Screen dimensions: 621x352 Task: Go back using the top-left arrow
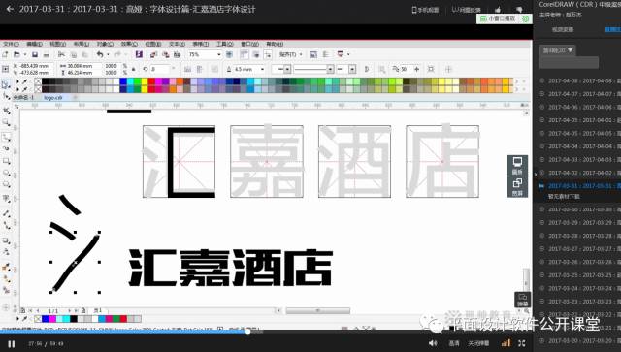[x=10, y=9]
